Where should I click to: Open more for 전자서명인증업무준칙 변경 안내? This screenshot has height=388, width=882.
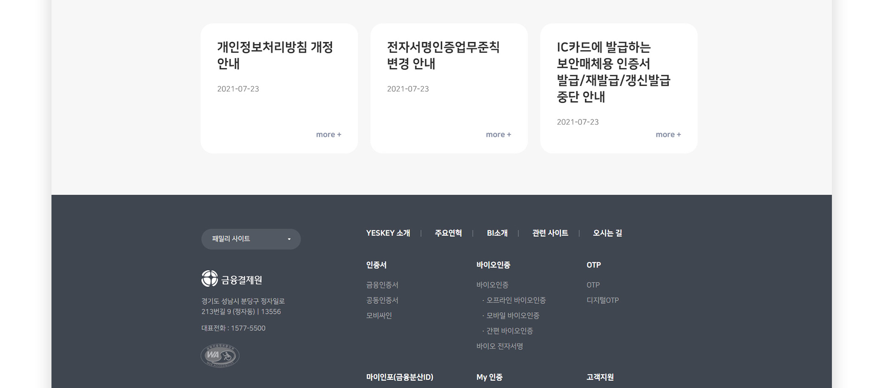point(498,135)
